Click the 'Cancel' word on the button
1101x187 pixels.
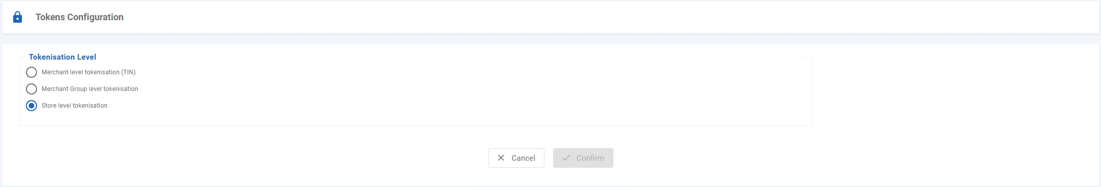tap(523, 158)
